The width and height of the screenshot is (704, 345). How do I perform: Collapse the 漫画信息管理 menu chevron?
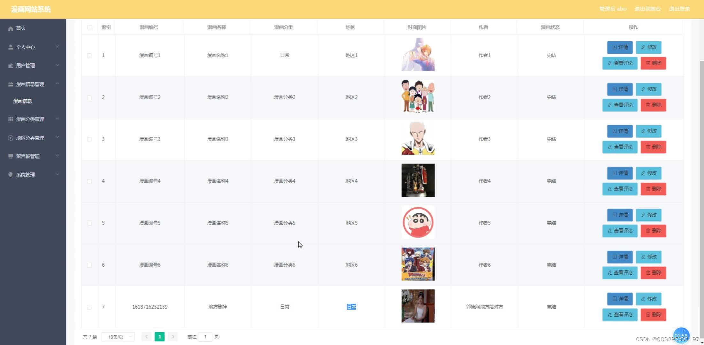click(57, 84)
